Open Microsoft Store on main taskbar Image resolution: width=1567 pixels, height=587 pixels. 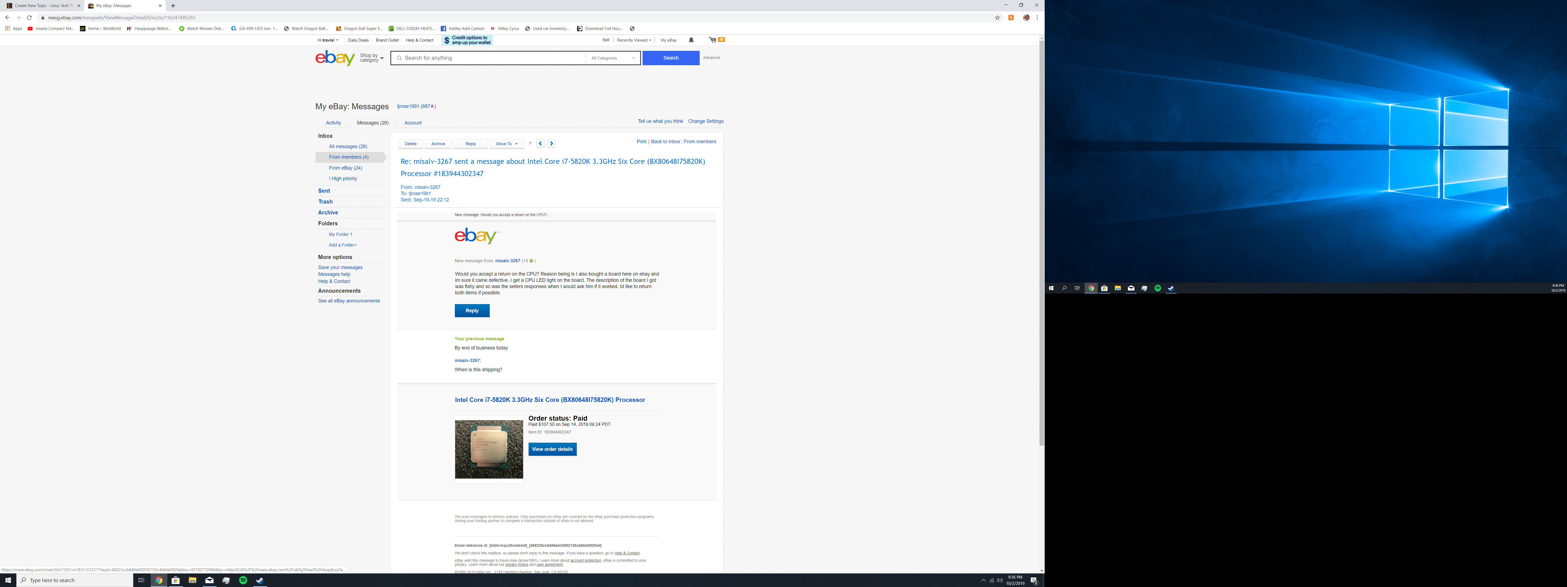175,580
